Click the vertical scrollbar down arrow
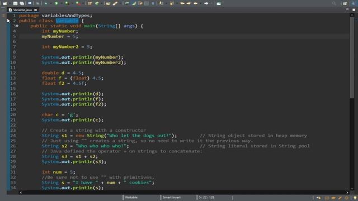Image resolution: width=358 pixels, height=201 pixels. point(352,189)
